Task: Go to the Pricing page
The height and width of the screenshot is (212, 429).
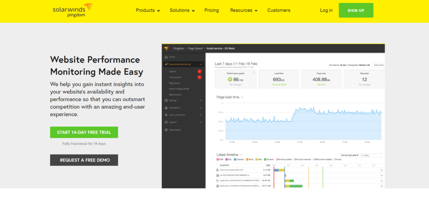Action: [x=212, y=10]
